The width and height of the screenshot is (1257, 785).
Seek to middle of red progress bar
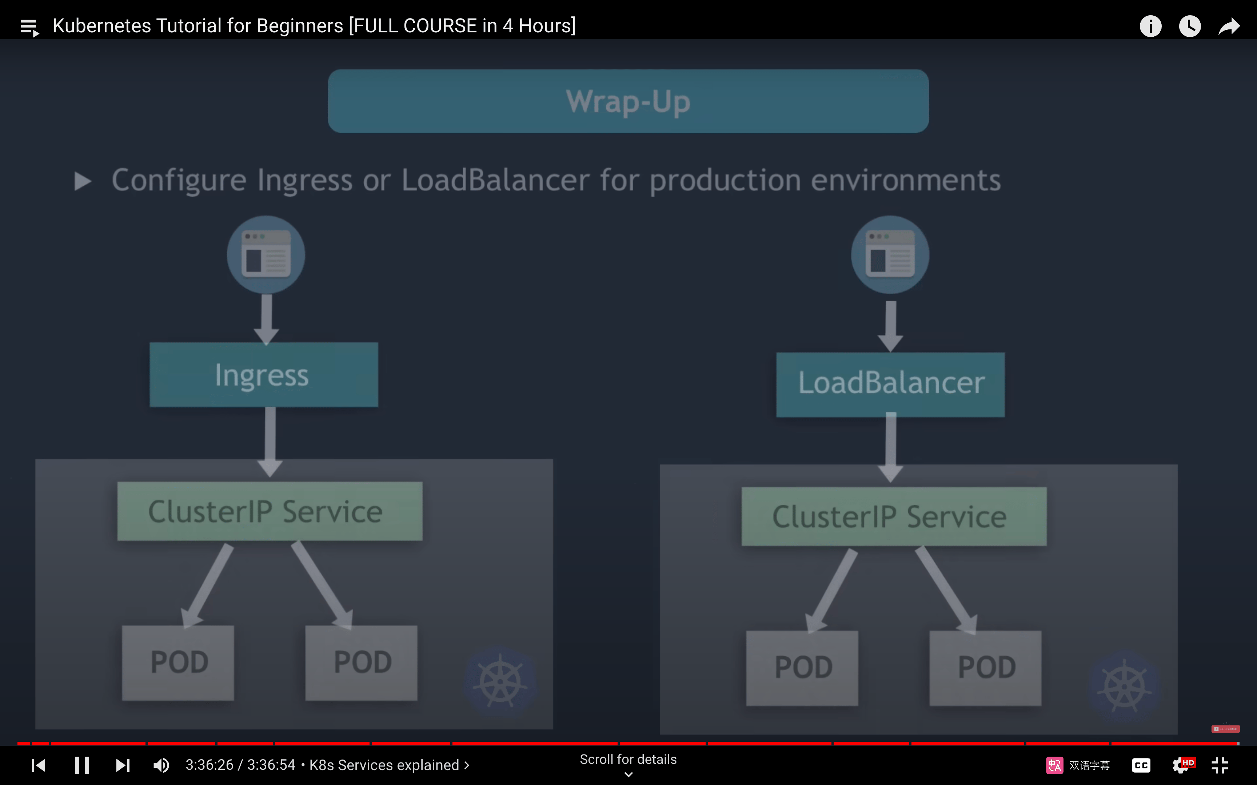coord(628,744)
